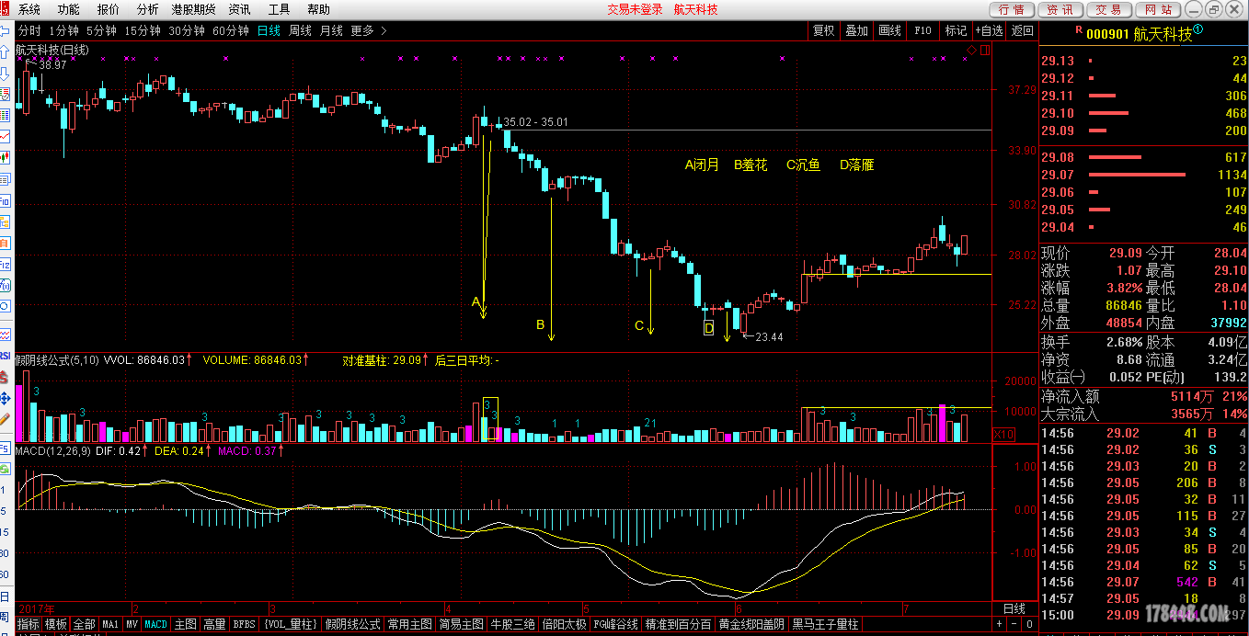The image size is (1249, 636).
Task: Click the 返回 back button
Action: pyautogui.click(x=1022, y=30)
